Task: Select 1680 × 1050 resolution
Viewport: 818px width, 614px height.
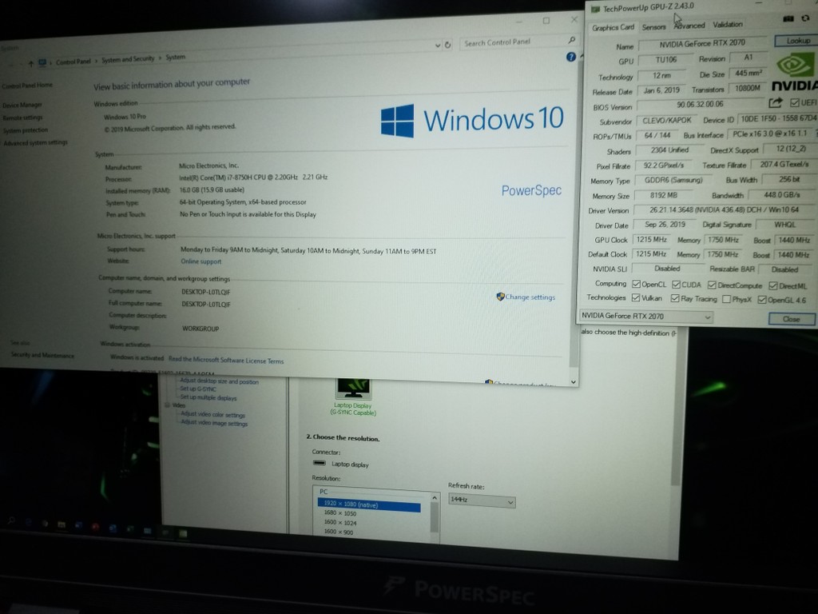Action: coord(340,513)
